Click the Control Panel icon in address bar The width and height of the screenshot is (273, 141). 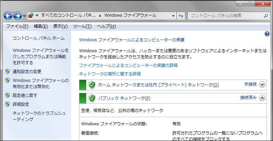click(x=31, y=16)
